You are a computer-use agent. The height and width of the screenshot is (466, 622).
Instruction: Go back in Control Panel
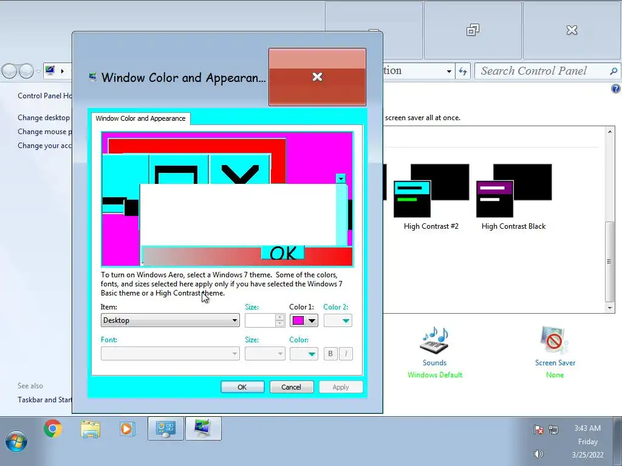coord(10,71)
